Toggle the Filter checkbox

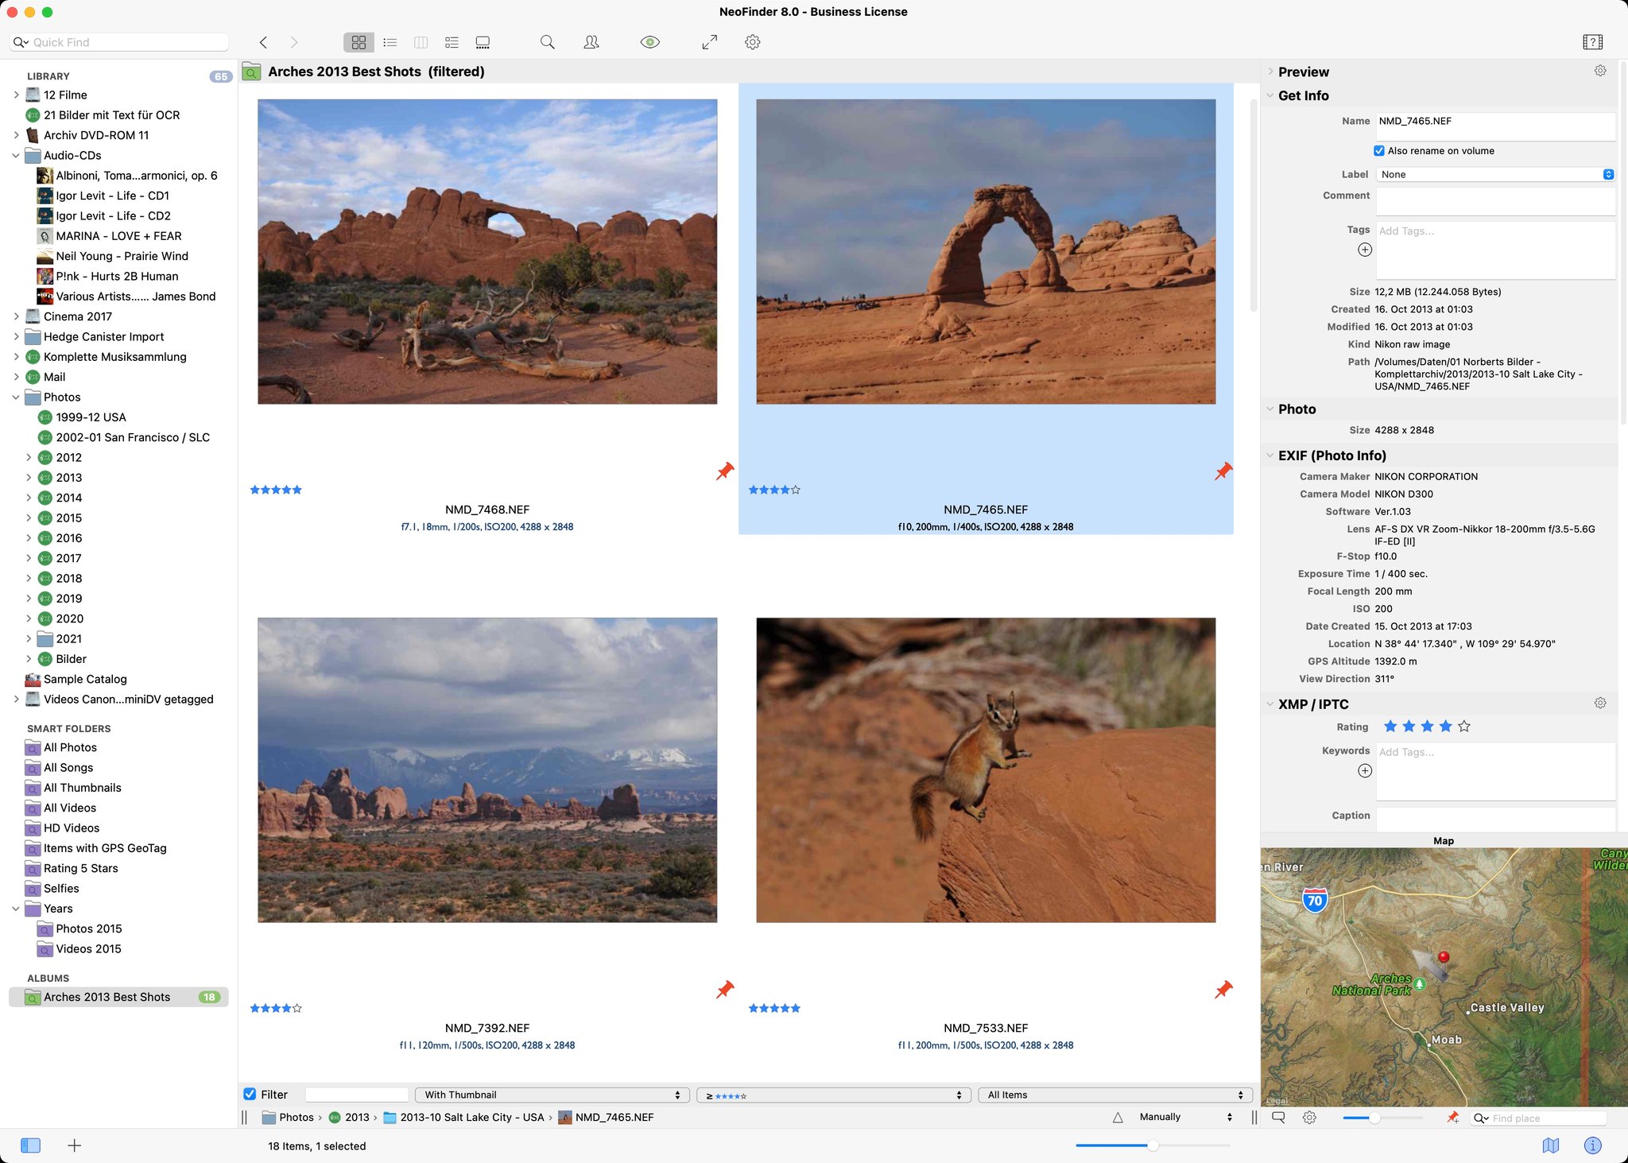coord(250,1095)
